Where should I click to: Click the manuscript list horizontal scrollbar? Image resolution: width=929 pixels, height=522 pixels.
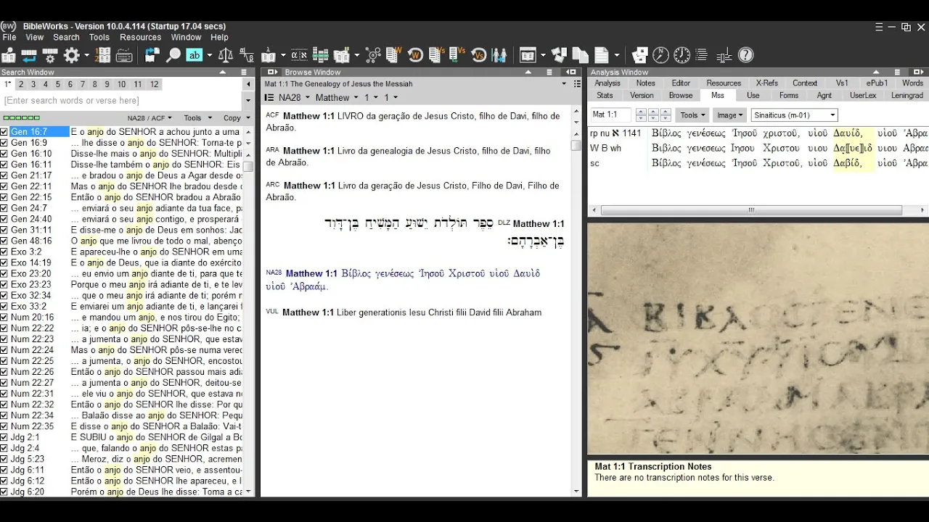(751, 210)
